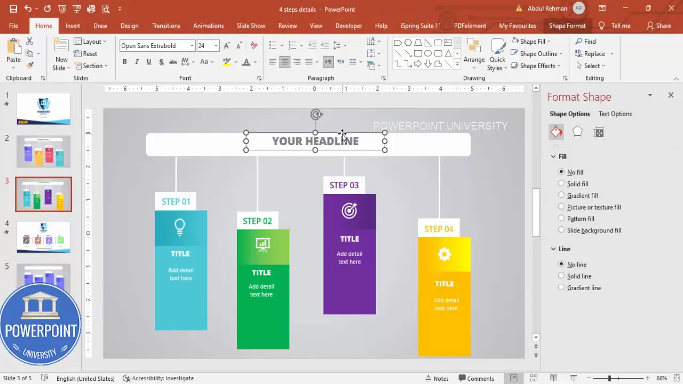The image size is (683, 384).
Task: Align text left
Action: coord(273,62)
